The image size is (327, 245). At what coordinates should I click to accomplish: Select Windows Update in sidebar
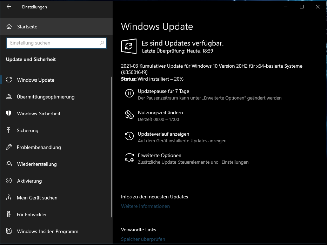pyautogui.click(x=56, y=80)
